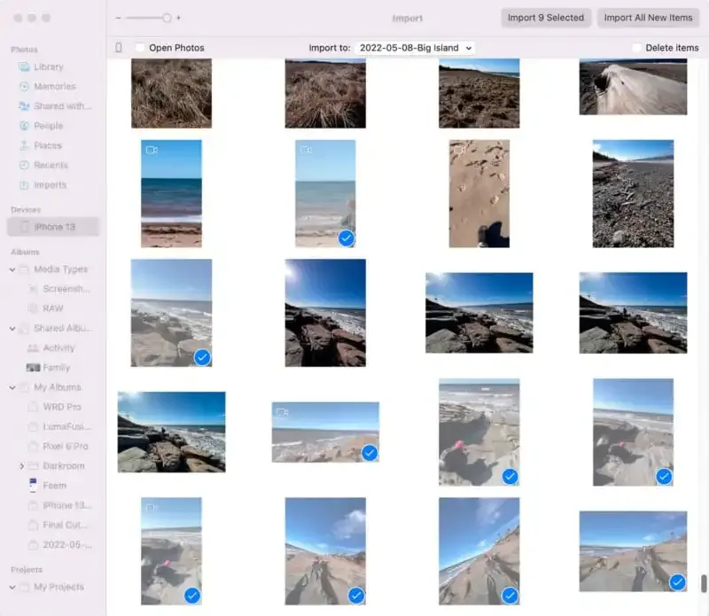Enable the Delete items checkbox
This screenshot has height=616, width=709.
(x=636, y=48)
